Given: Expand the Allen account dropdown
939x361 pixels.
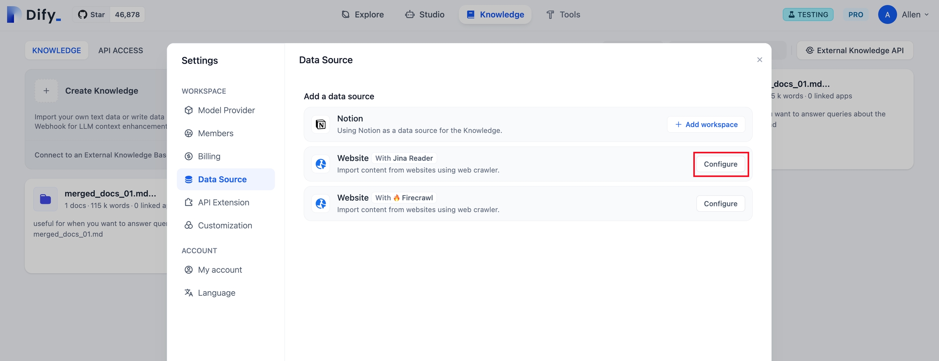Looking at the screenshot, I should pyautogui.click(x=915, y=15).
